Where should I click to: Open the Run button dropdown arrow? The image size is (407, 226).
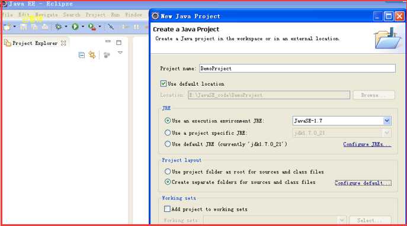tap(83, 27)
